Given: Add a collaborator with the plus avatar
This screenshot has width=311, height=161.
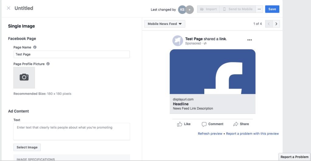Looking at the screenshot, I should (x=190, y=9).
